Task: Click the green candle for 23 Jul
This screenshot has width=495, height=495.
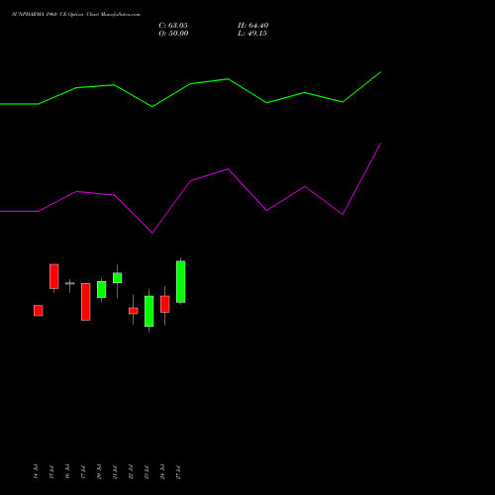Action: 149,311
